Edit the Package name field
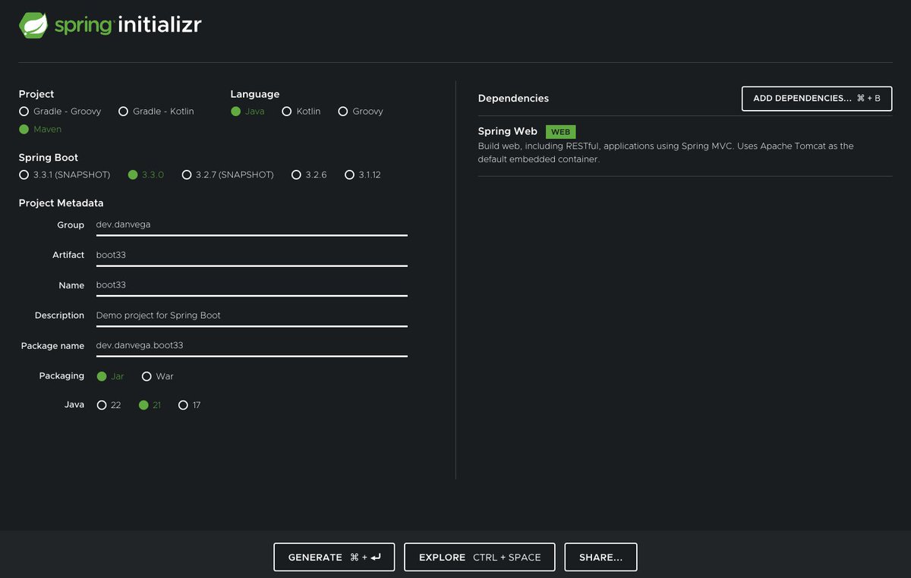The height and width of the screenshot is (578, 911). [x=251, y=346]
